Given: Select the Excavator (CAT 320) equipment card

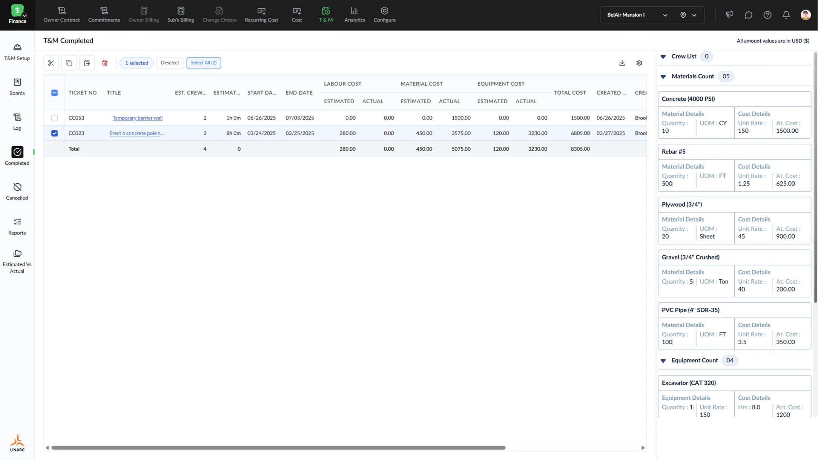Looking at the screenshot, I should point(734,396).
